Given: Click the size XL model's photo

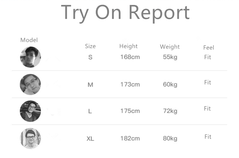Looking at the screenshot, I should click(x=30, y=138).
